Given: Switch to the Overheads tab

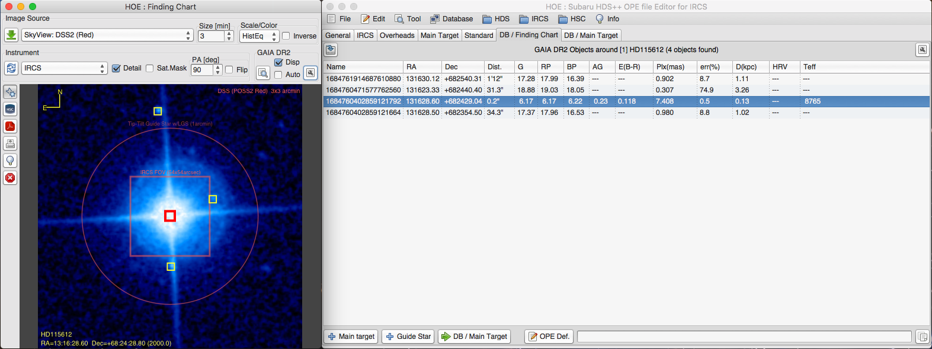Looking at the screenshot, I should coord(396,36).
